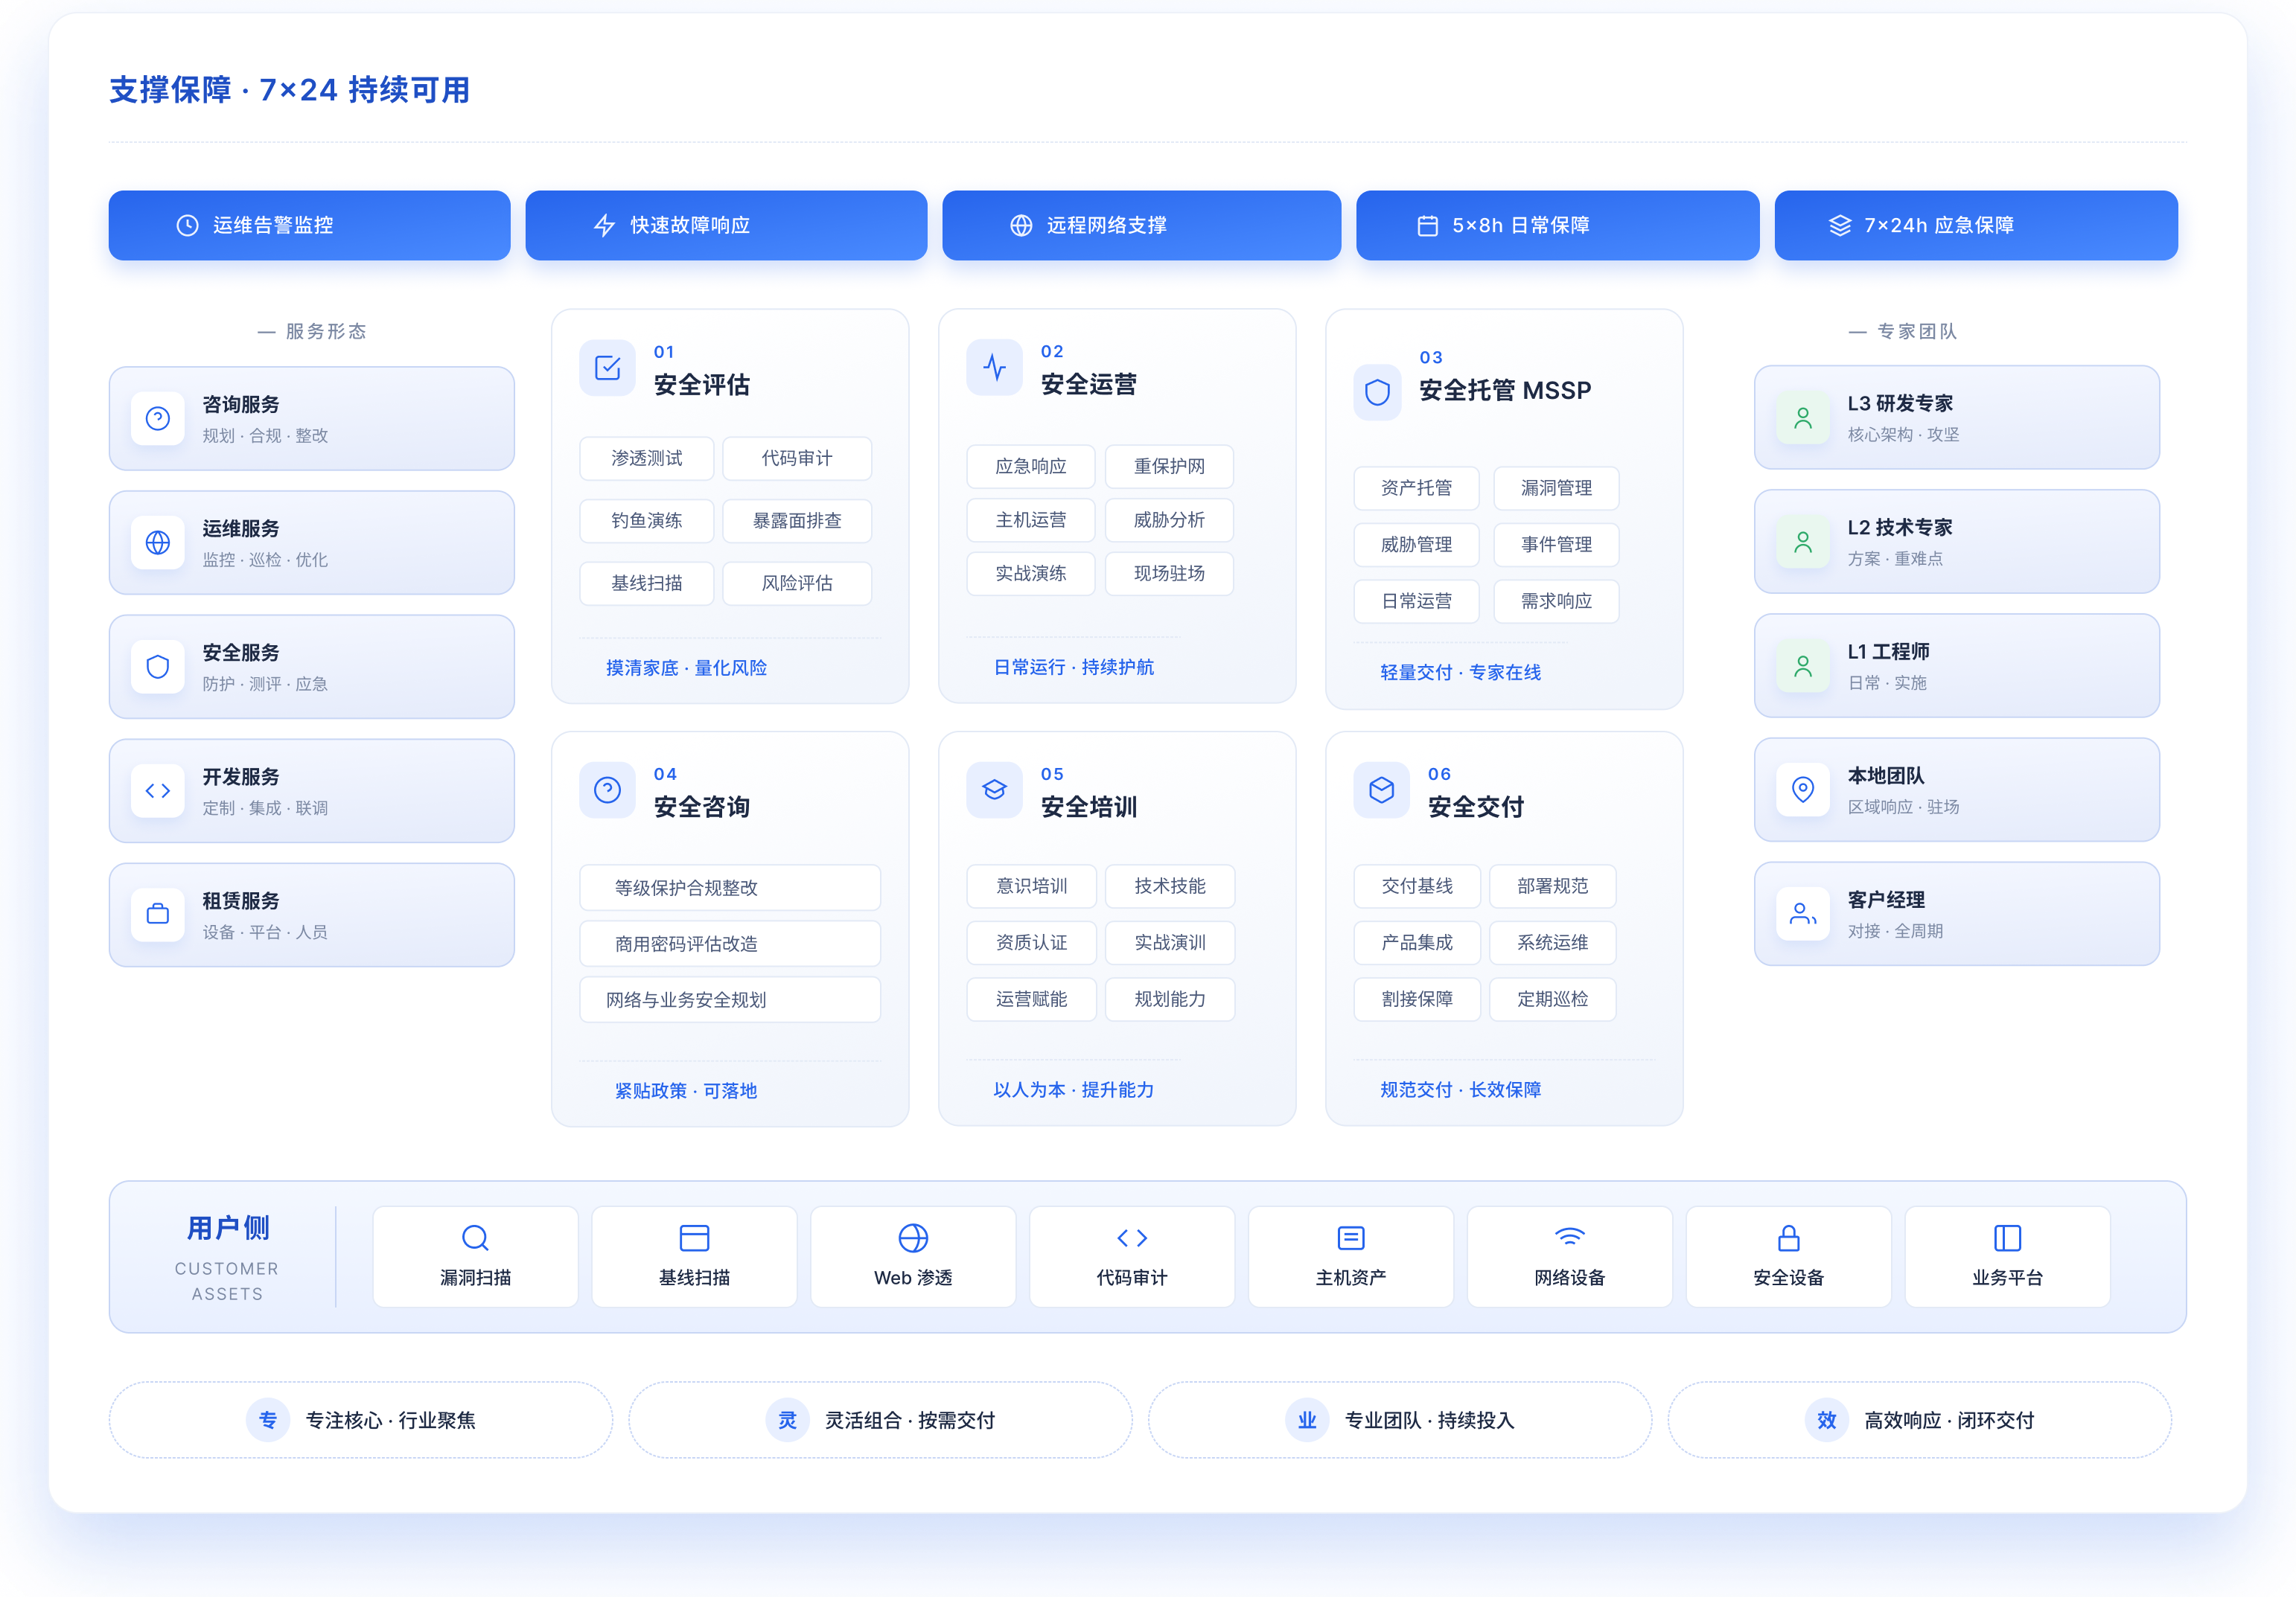Click the wifi icon above 网络设备
The height and width of the screenshot is (1597, 2296).
[1570, 1238]
